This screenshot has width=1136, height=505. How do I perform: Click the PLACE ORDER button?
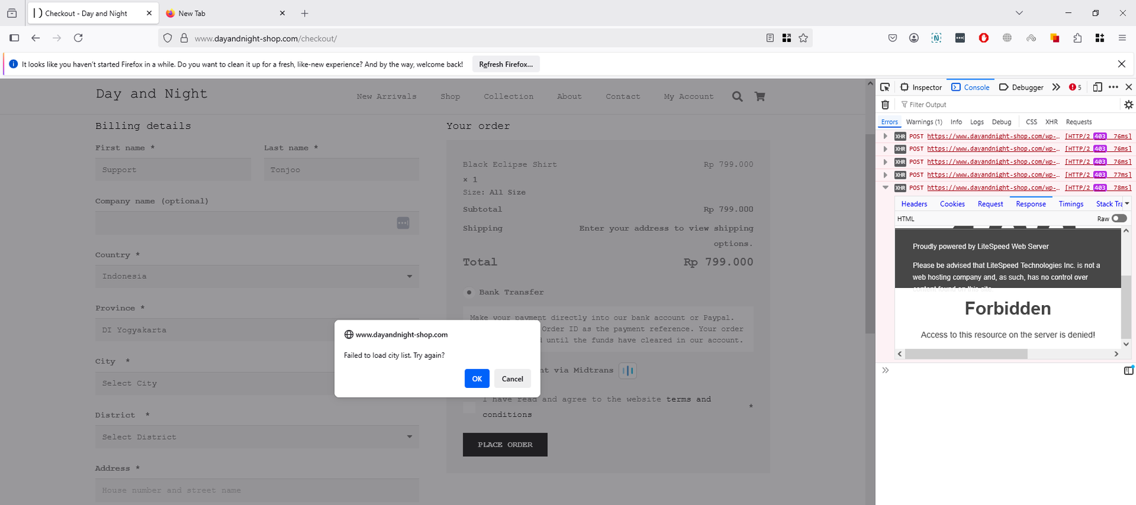(x=505, y=445)
